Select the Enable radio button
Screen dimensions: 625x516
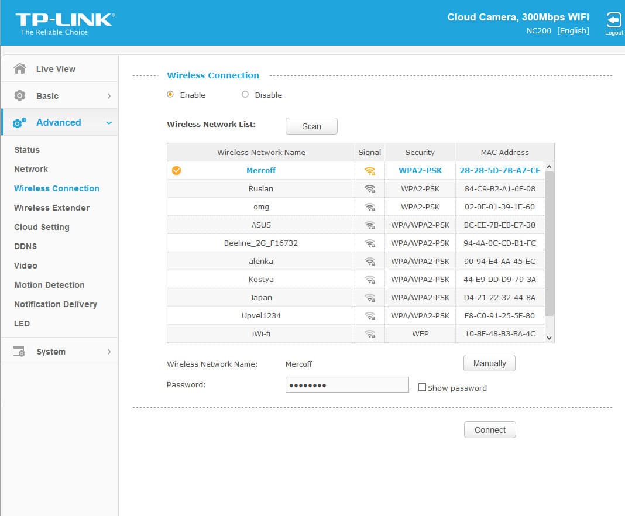(x=170, y=94)
